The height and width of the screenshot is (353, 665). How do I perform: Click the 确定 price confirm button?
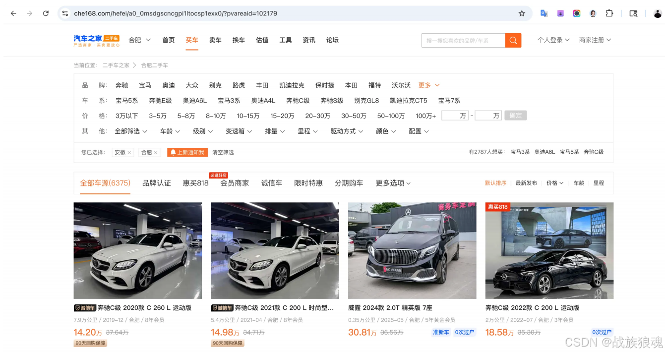click(516, 116)
